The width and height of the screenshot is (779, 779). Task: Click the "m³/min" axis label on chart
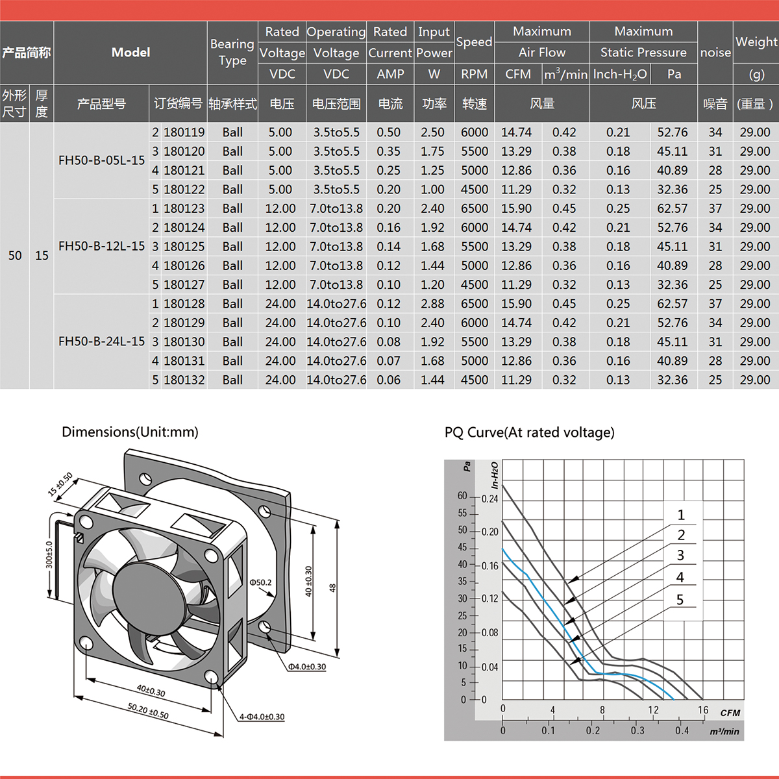pyautogui.click(x=724, y=732)
